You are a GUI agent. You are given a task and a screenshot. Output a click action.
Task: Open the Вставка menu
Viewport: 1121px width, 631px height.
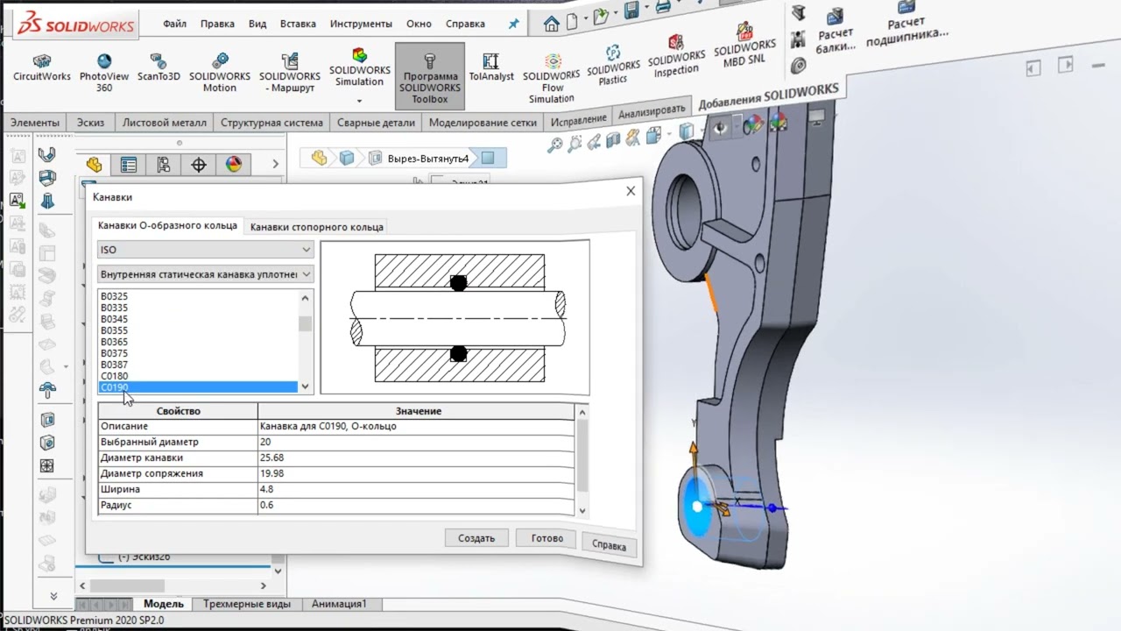click(x=298, y=24)
